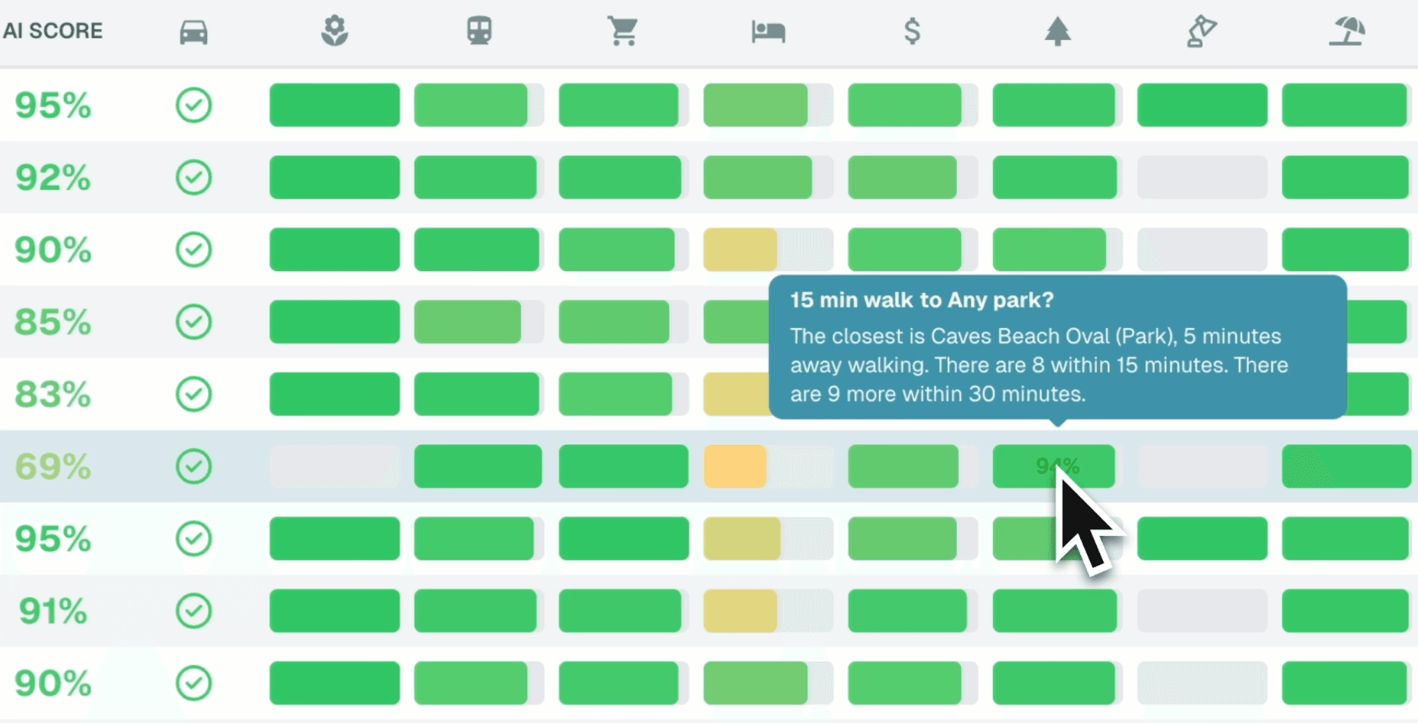Select the 69% AI score label

(52, 466)
